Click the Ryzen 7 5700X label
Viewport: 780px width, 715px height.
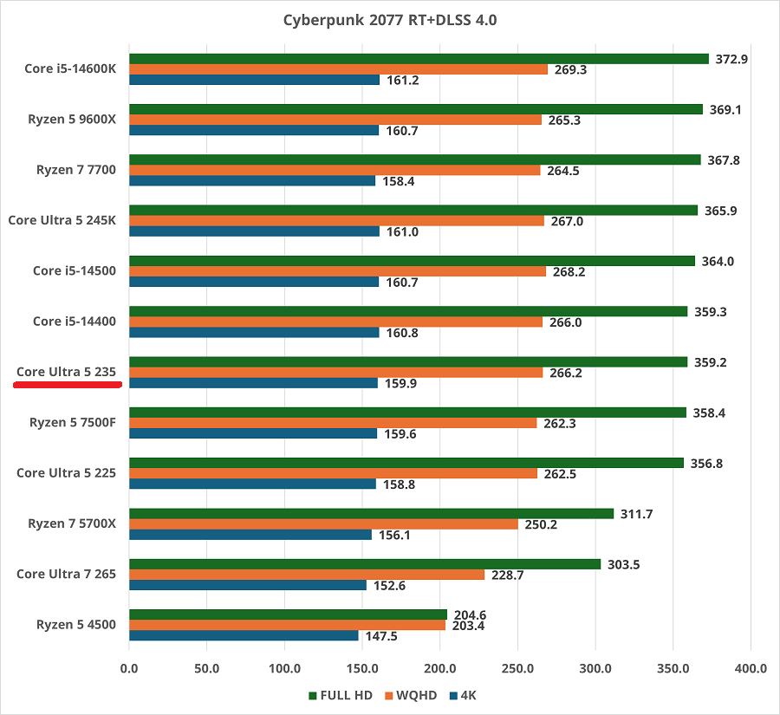pos(72,524)
